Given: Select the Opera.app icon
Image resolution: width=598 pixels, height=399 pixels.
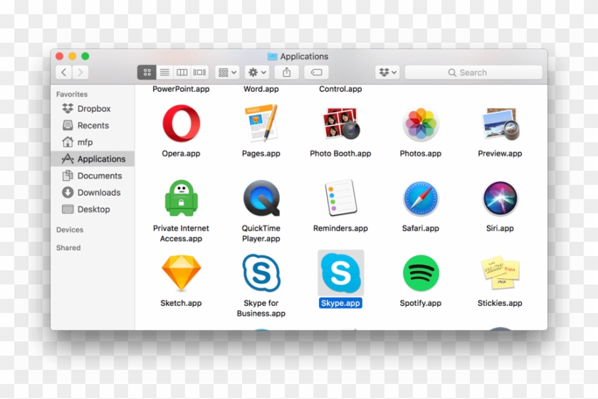Looking at the screenshot, I should (181, 124).
